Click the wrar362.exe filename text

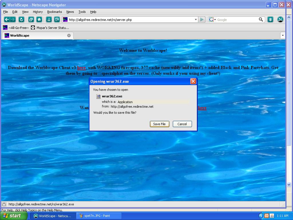[112, 96]
